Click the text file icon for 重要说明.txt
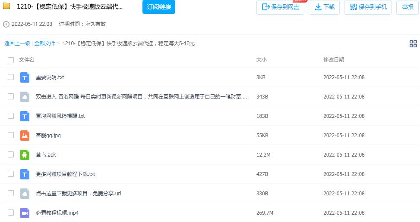Image resolution: width=420 pixels, height=222 pixels. (x=25, y=77)
